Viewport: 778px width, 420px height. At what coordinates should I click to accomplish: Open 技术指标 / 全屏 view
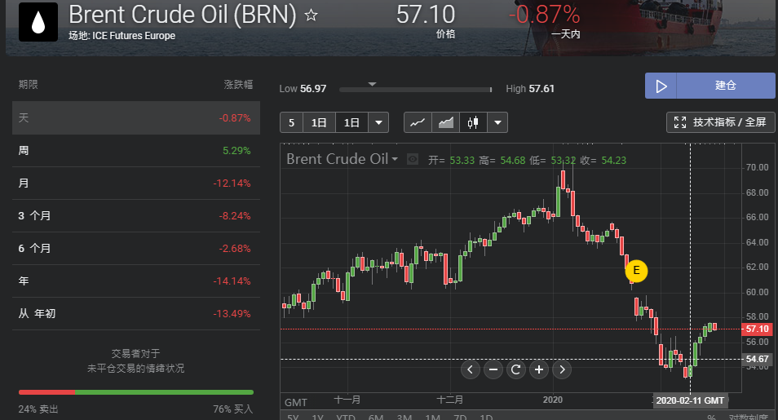(720, 122)
